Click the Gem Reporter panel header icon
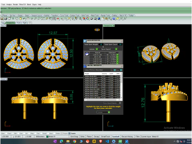 85,41
